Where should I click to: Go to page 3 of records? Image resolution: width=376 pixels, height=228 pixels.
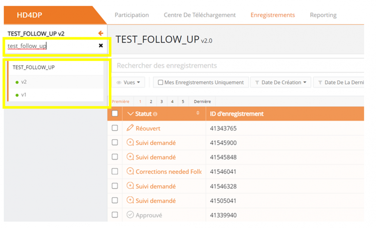click(161, 102)
